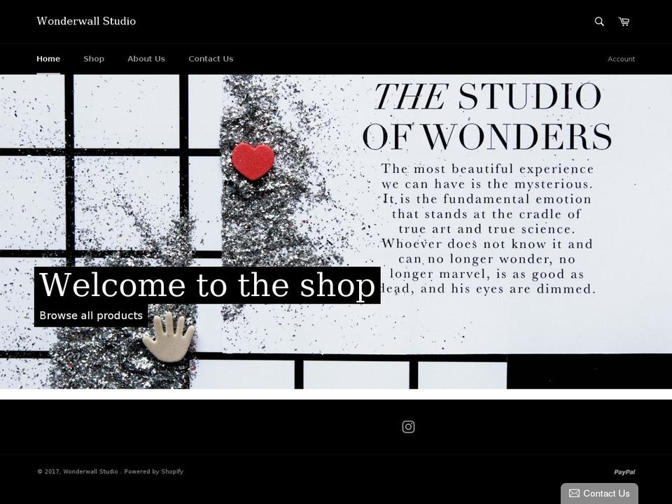
Task: Open the Home menu item
Action: coord(48,58)
